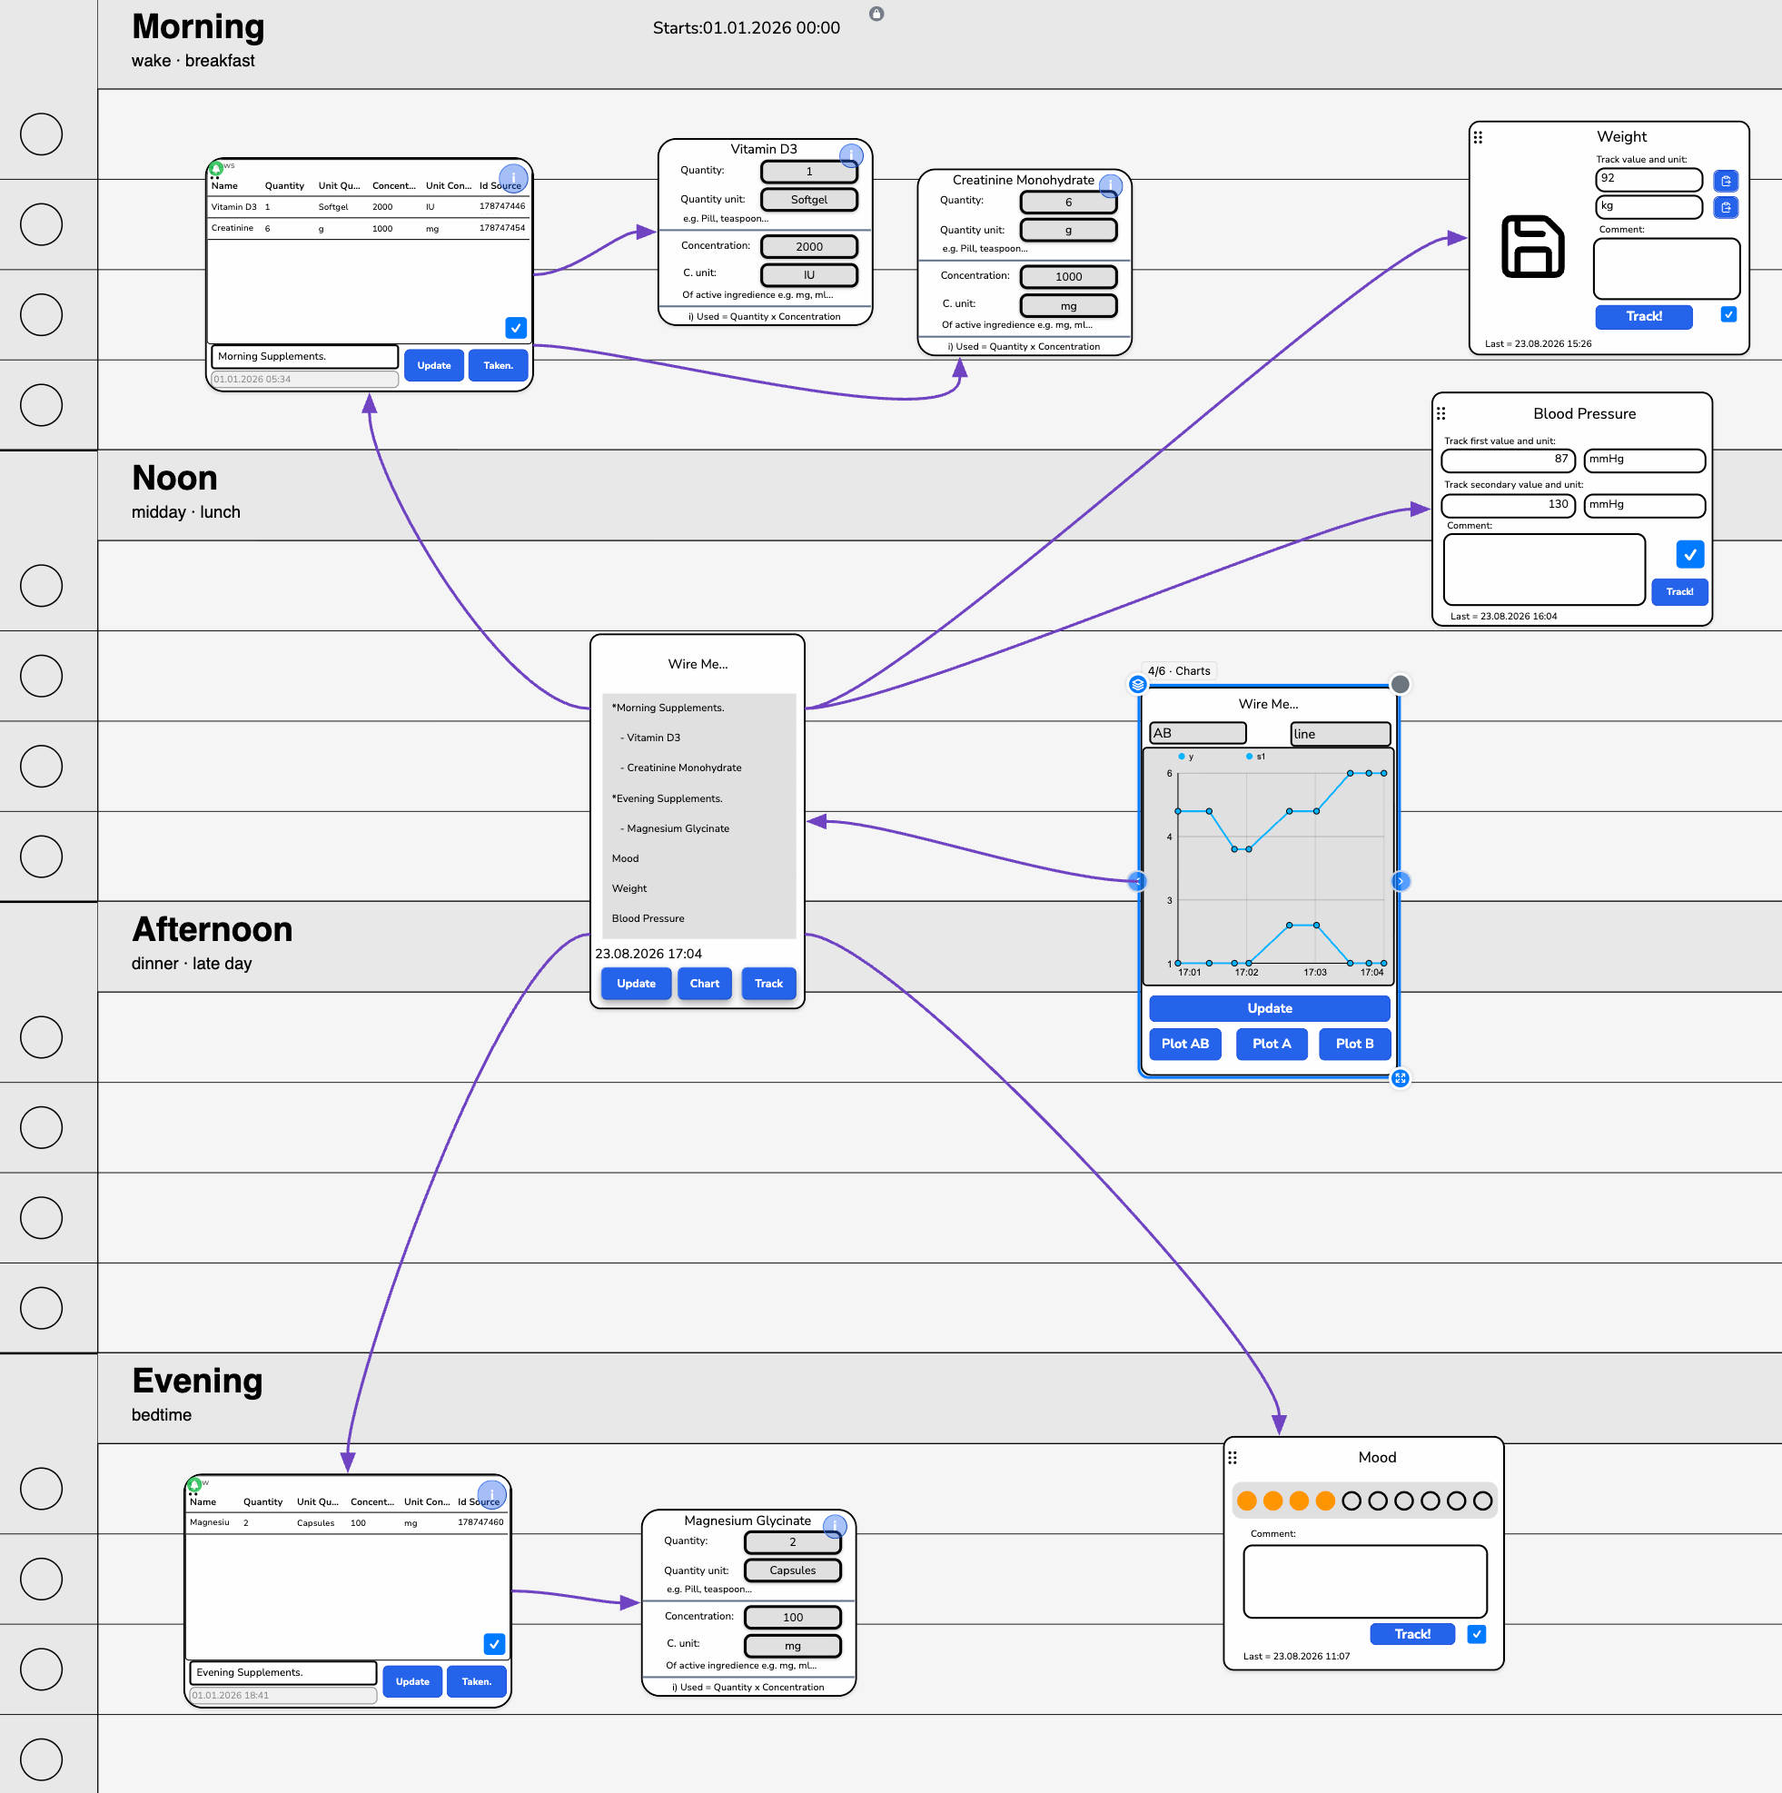Toggle the checkbox in the Morning Supplements table

coord(516,328)
